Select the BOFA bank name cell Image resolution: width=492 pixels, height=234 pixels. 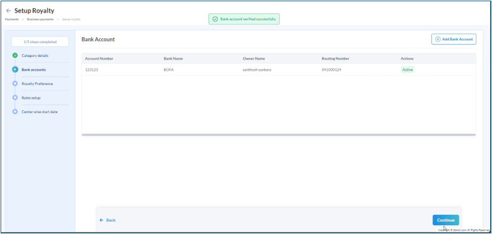coord(168,70)
